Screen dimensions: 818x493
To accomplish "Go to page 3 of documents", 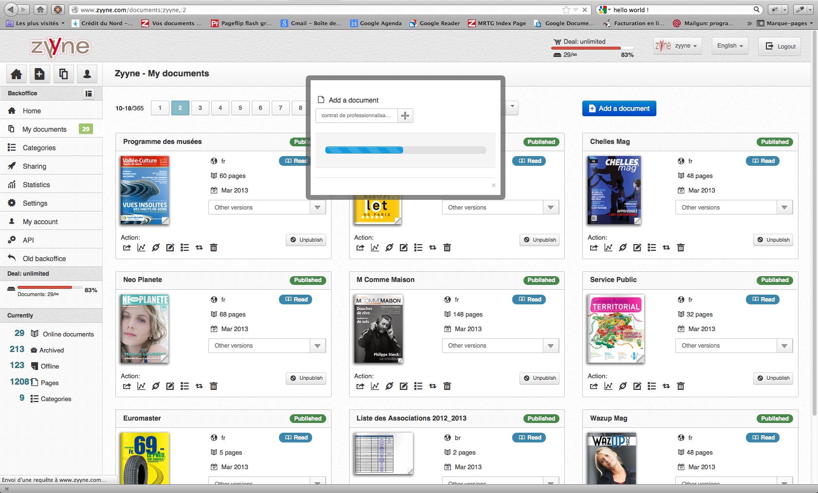I will click(x=200, y=108).
